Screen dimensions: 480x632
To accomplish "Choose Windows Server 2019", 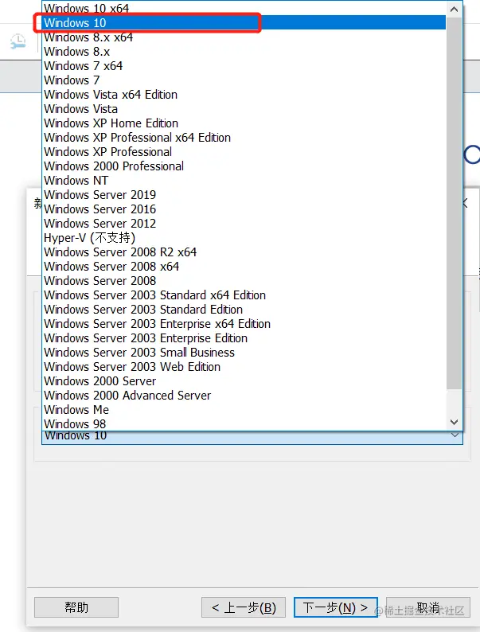I will point(244,195).
